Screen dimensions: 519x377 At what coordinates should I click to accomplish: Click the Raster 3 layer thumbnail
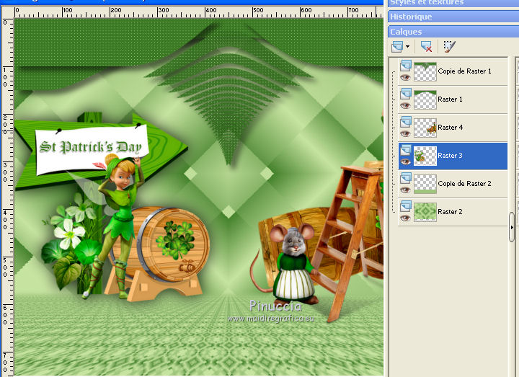[425, 156]
